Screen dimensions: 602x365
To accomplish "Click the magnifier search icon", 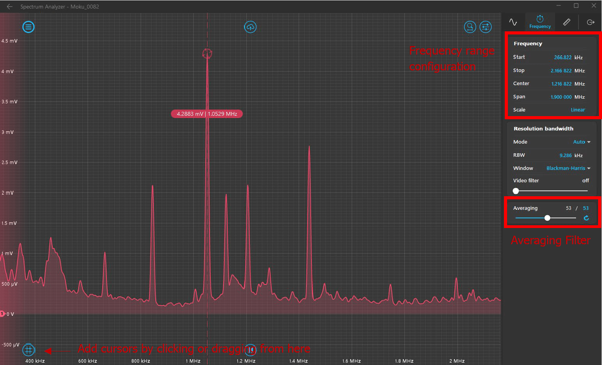I will tap(470, 27).
